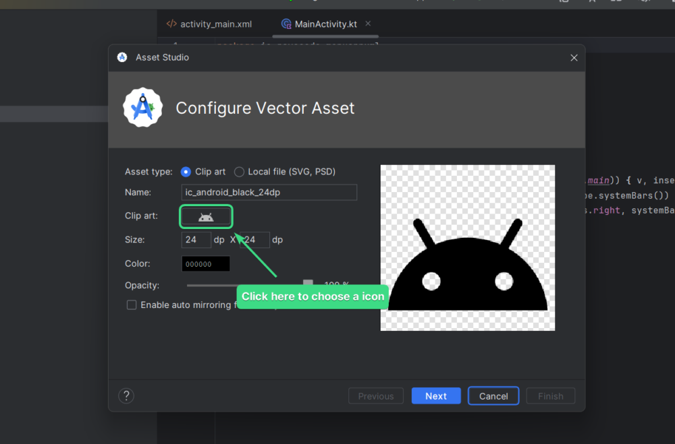Click the Finish button

[x=551, y=396]
